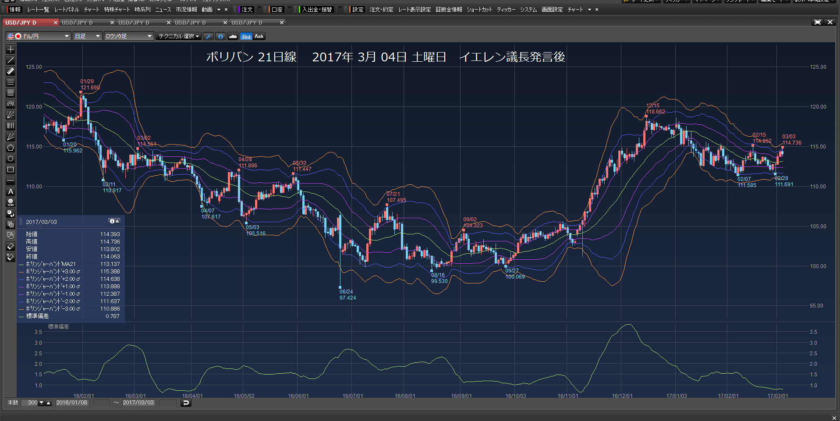
Task: Open the テクニカル選択 dropdown
Action: tap(179, 36)
